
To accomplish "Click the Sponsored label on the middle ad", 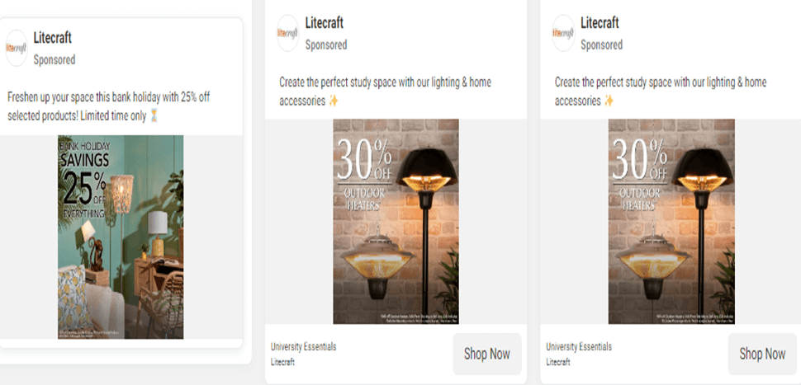I will (326, 45).
